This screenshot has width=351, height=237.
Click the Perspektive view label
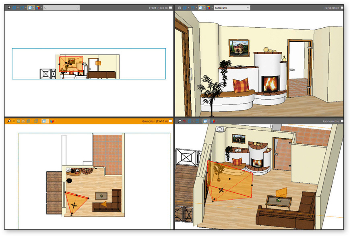331,8
